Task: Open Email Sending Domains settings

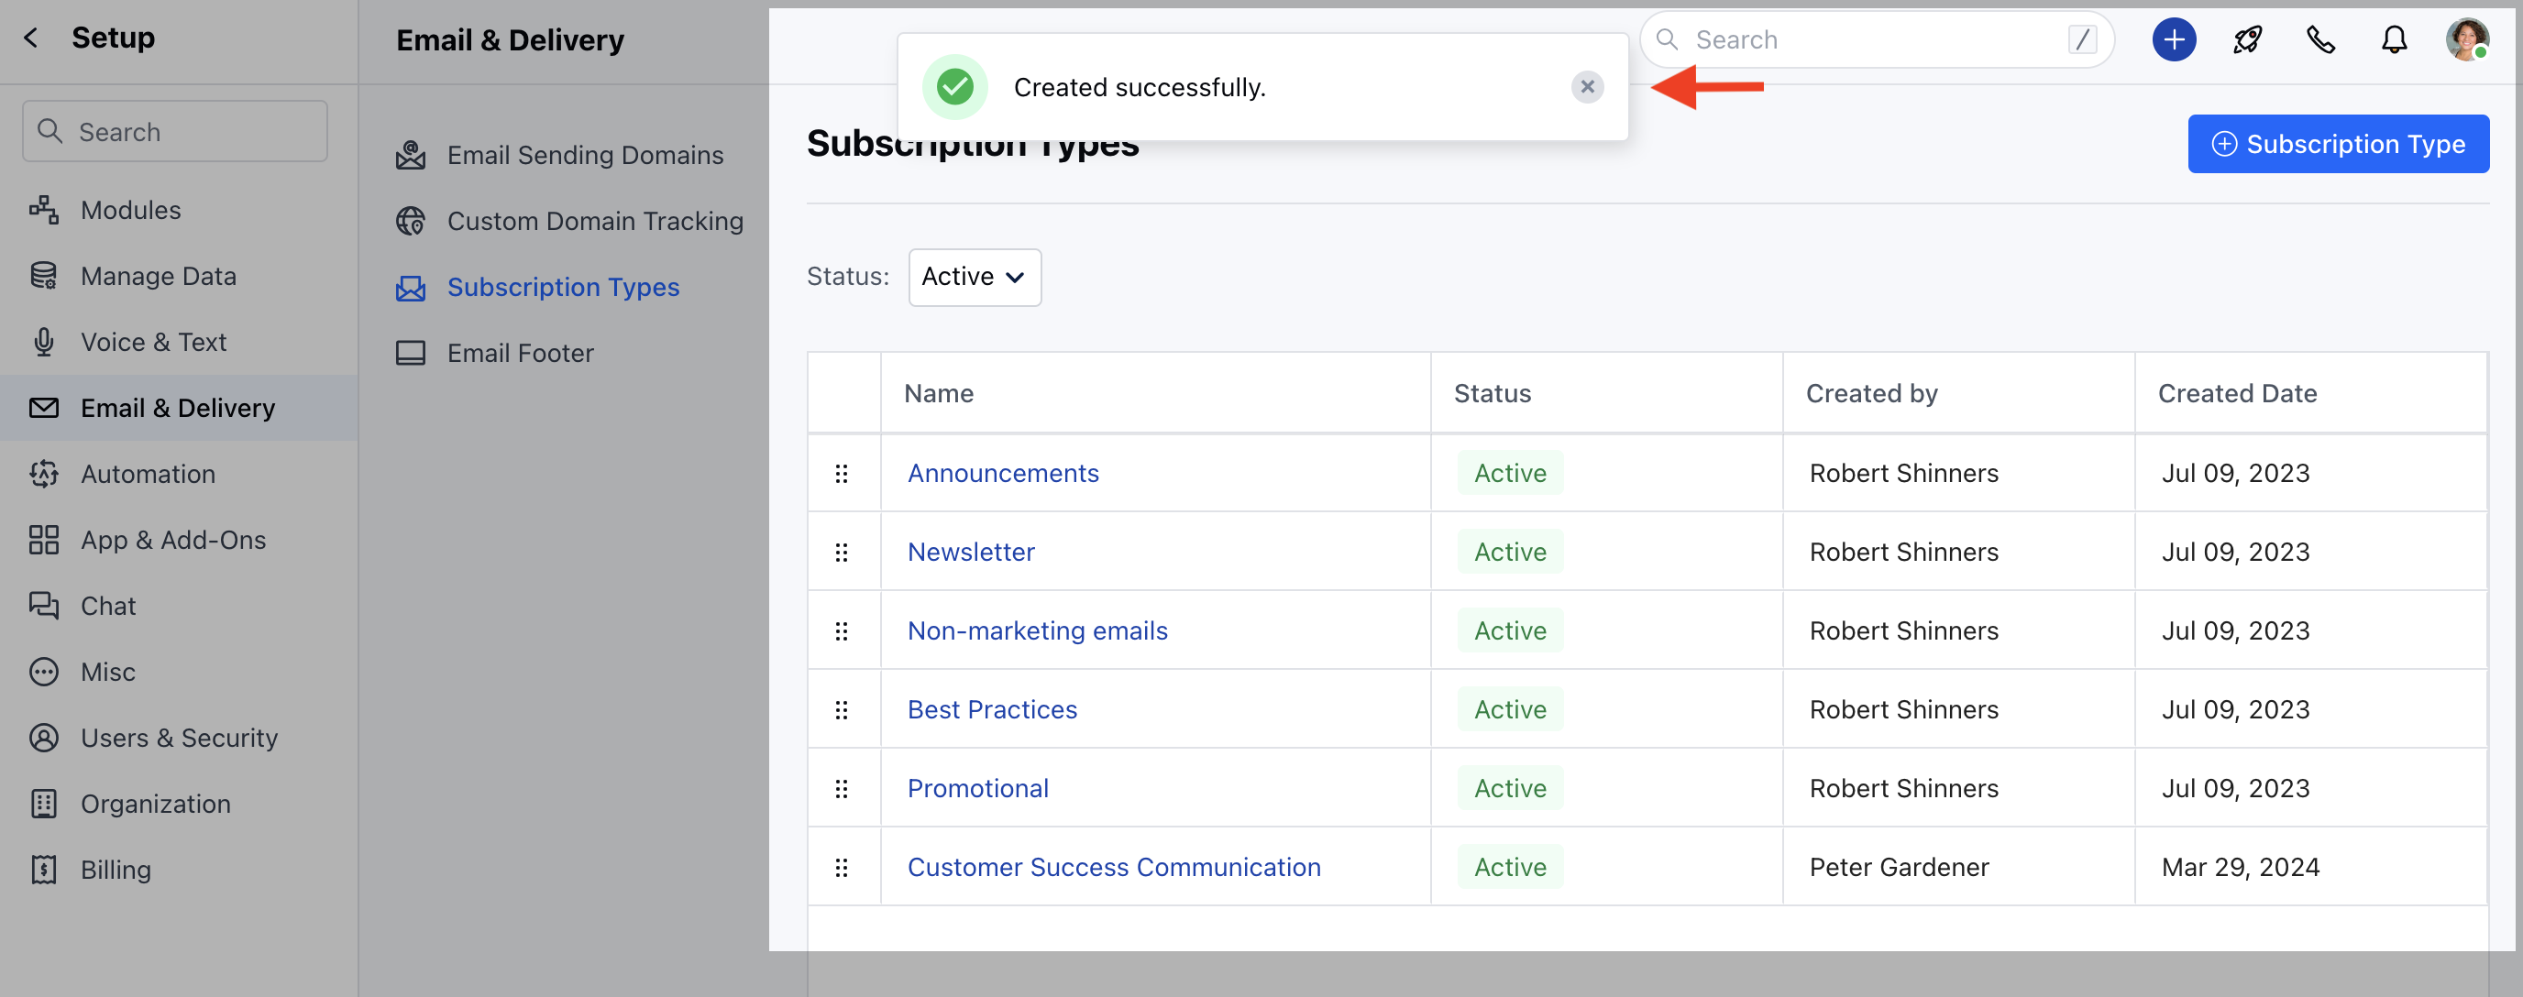Action: tap(584, 156)
